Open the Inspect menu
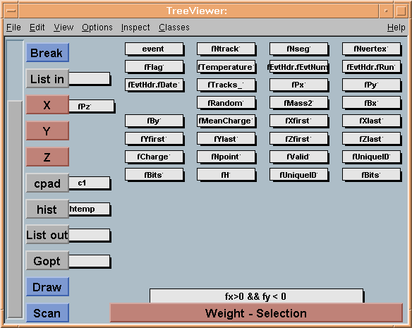This screenshot has width=412, height=328. point(135,28)
